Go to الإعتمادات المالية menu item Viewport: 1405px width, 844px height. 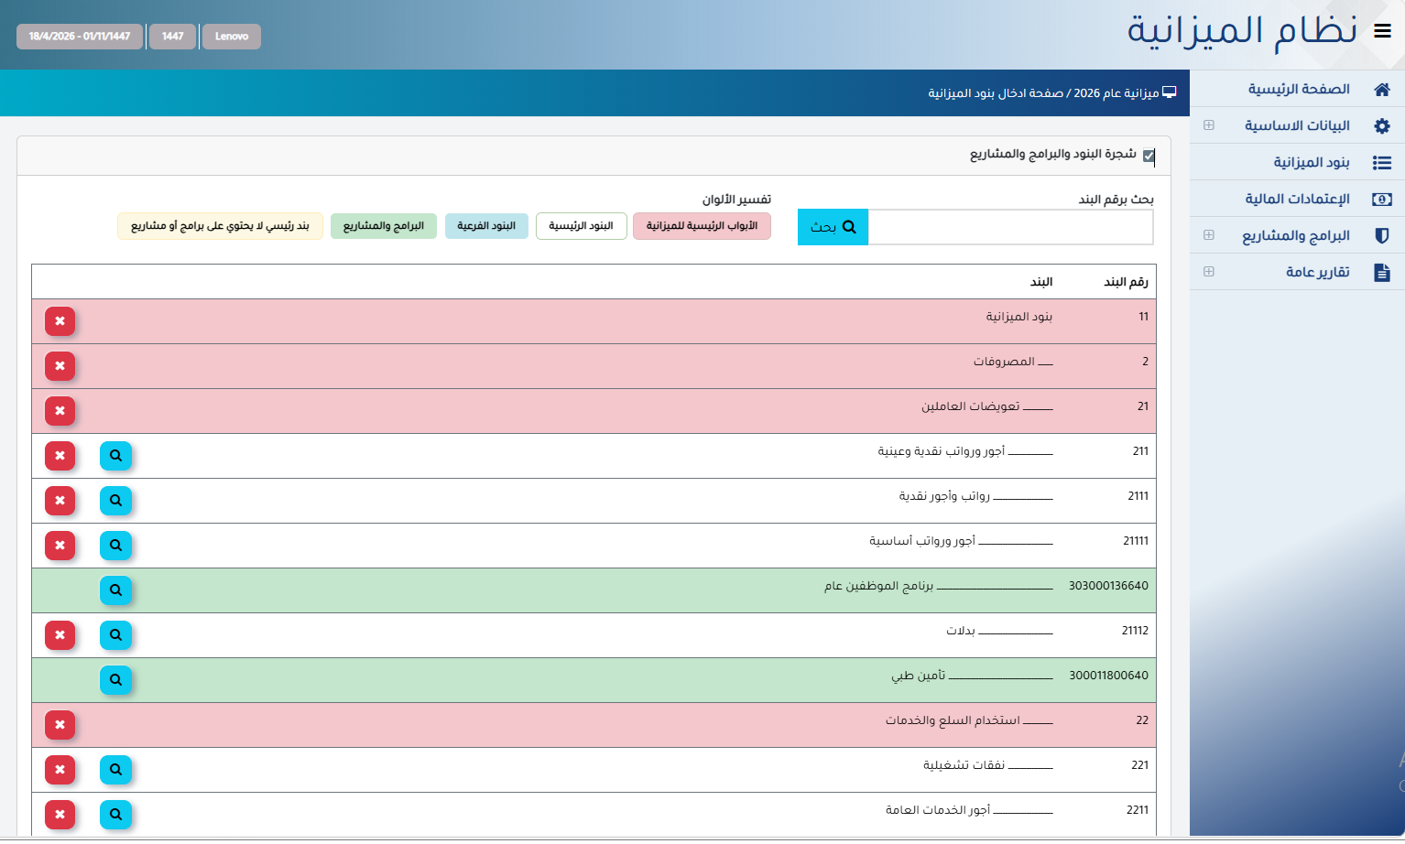(1297, 199)
